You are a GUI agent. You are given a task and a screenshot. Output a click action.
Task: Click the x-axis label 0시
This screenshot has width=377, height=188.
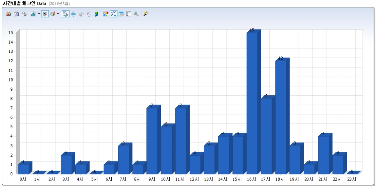(x=23, y=179)
